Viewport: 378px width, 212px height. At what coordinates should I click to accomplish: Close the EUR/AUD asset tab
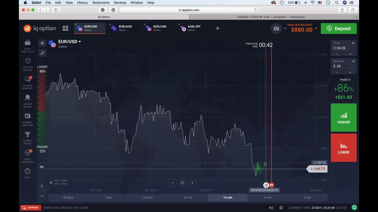point(110,24)
